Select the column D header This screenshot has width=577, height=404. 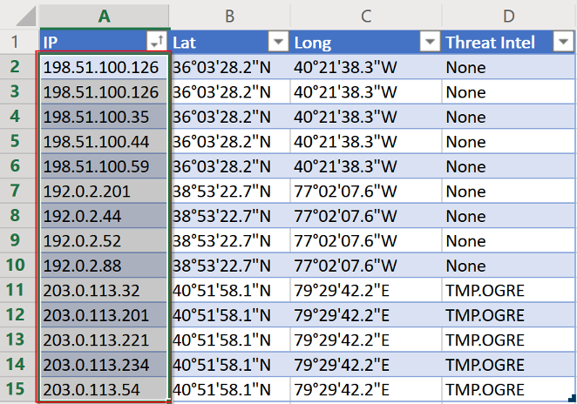(508, 16)
